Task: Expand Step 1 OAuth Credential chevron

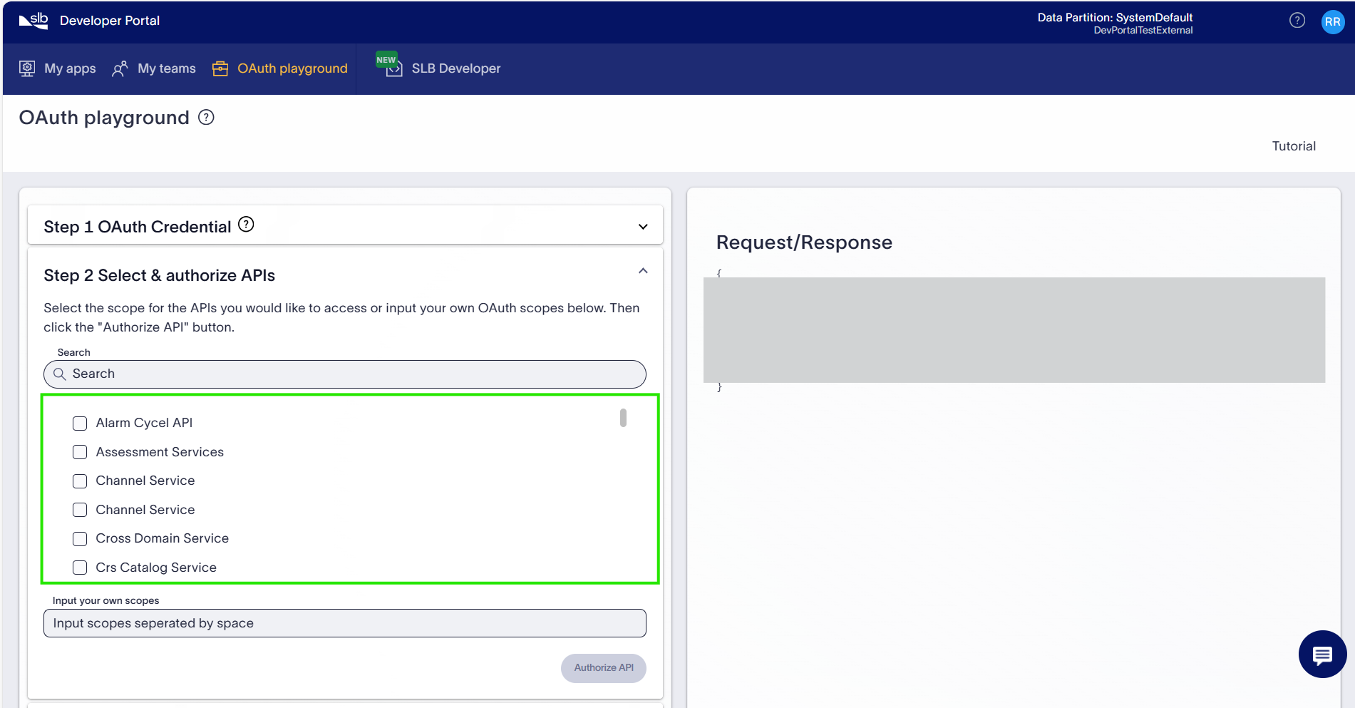Action: [x=643, y=227]
